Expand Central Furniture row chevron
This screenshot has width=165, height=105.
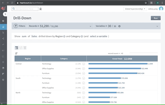[x=84, y=73]
